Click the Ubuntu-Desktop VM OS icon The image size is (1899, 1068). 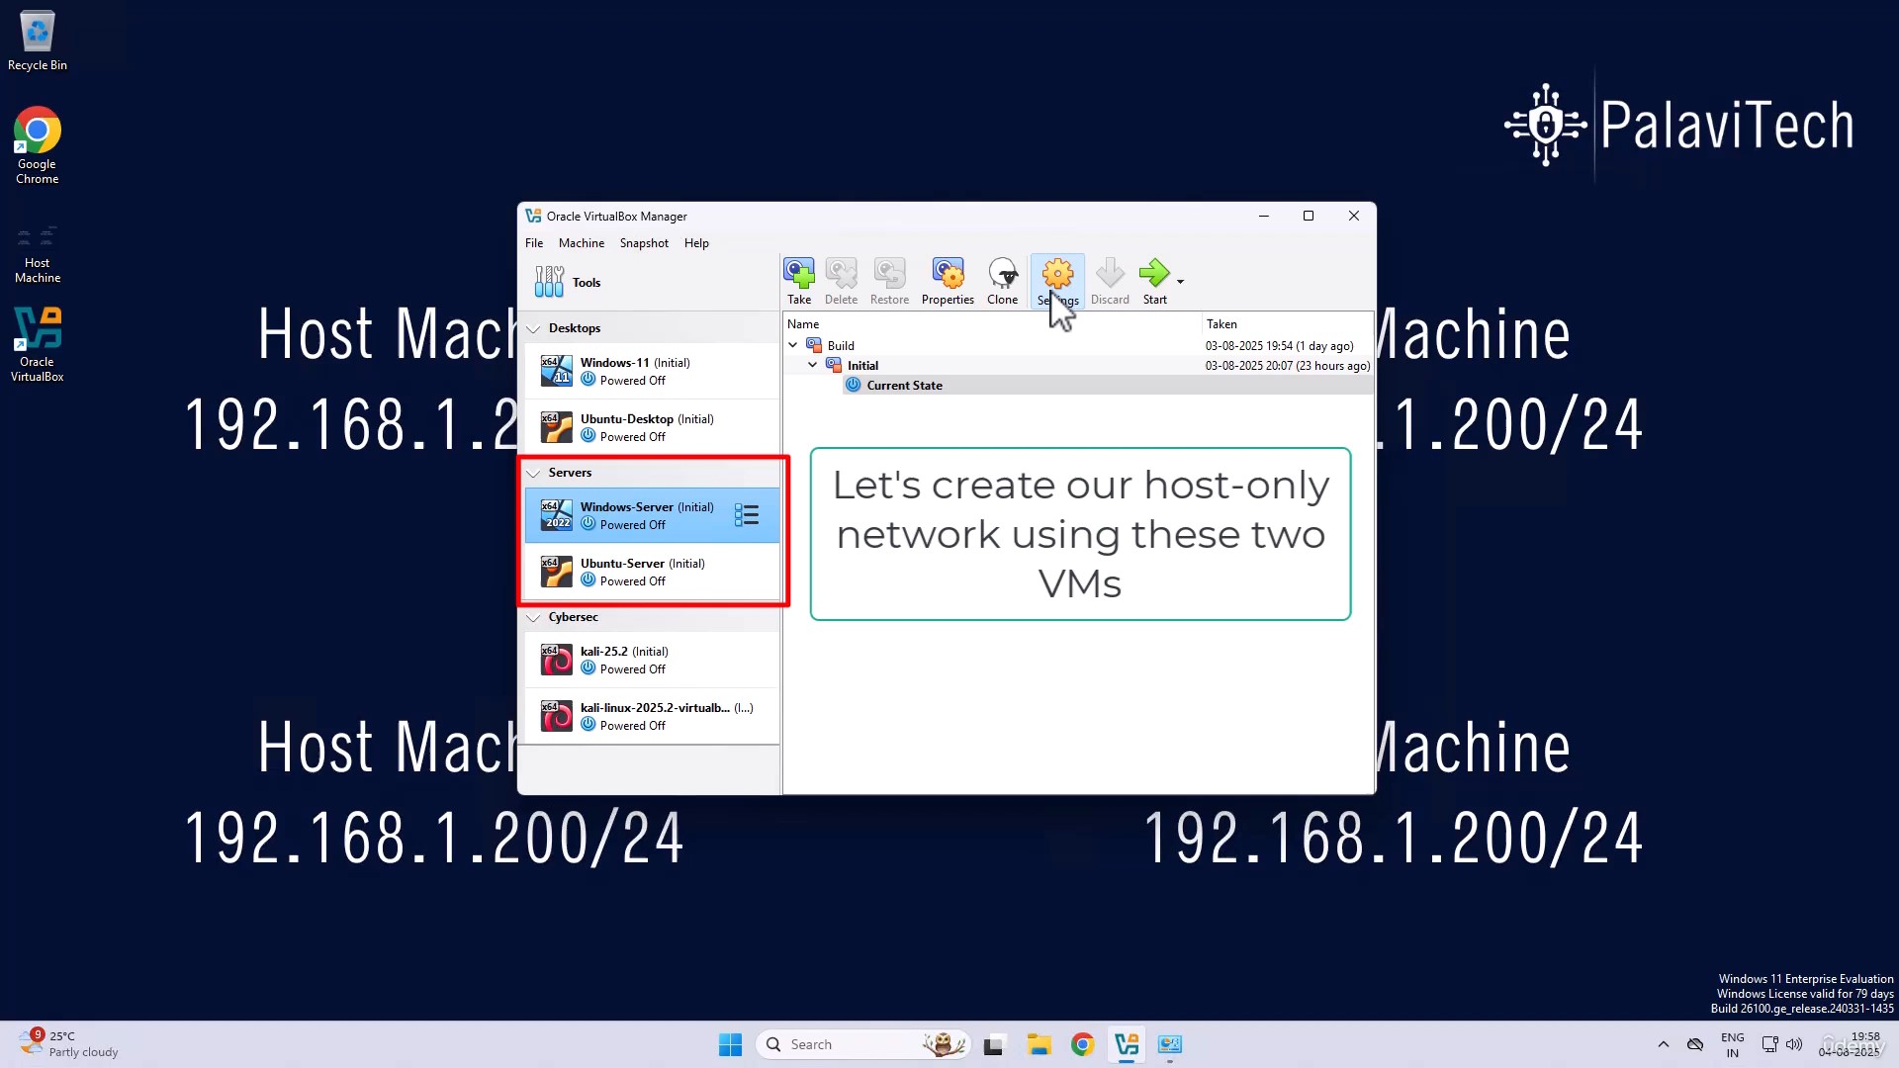557,427
